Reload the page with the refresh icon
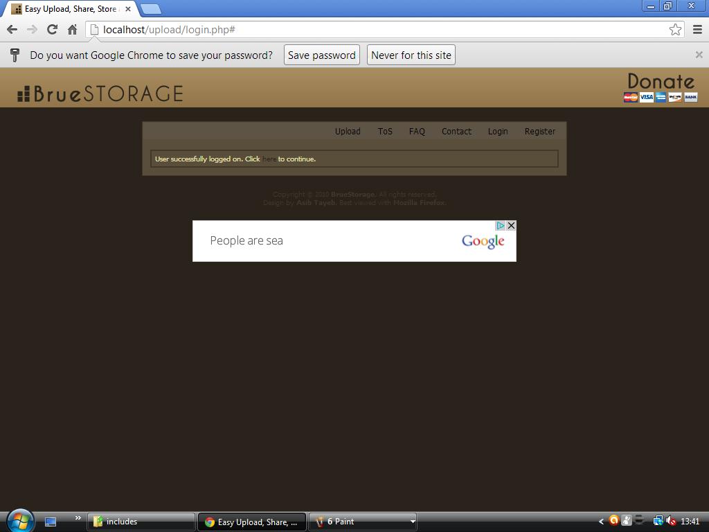The image size is (709, 532). (x=53, y=30)
